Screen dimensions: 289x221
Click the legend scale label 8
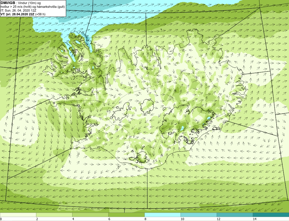(x=145, y=219)
